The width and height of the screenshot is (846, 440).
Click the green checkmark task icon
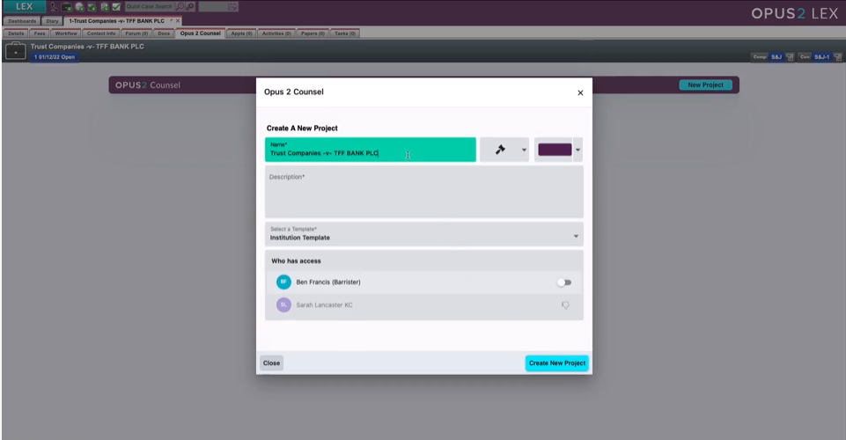[116, 7]
